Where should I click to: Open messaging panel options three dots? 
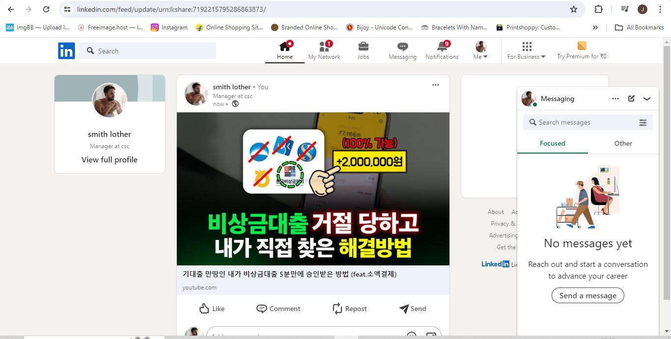coord(615,99)
